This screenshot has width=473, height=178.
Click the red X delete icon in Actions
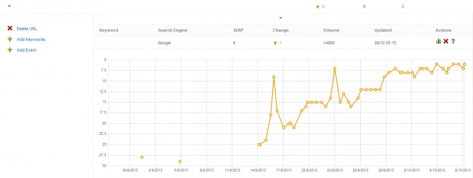click(x=446, y=41)
